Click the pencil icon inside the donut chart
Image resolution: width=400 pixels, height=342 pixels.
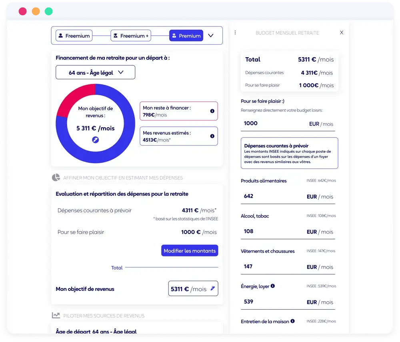95,140
